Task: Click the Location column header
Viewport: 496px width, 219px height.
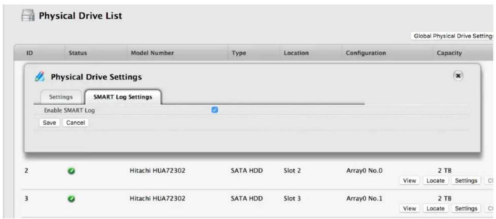Action: 296,54
